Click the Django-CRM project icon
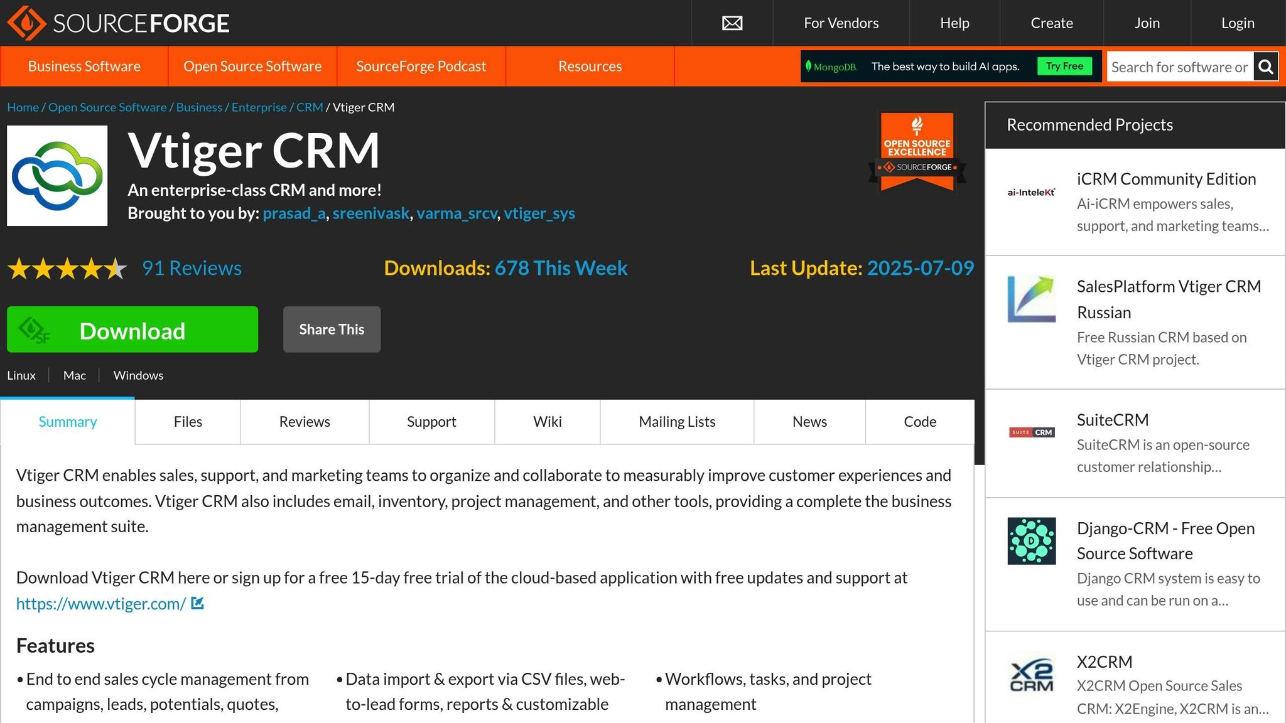The image size is (1286, 723). click(x=1031, y=541)
